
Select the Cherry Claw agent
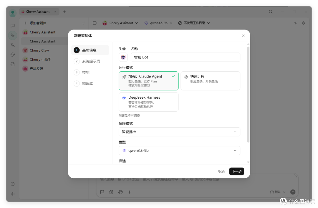click(45, 50)
